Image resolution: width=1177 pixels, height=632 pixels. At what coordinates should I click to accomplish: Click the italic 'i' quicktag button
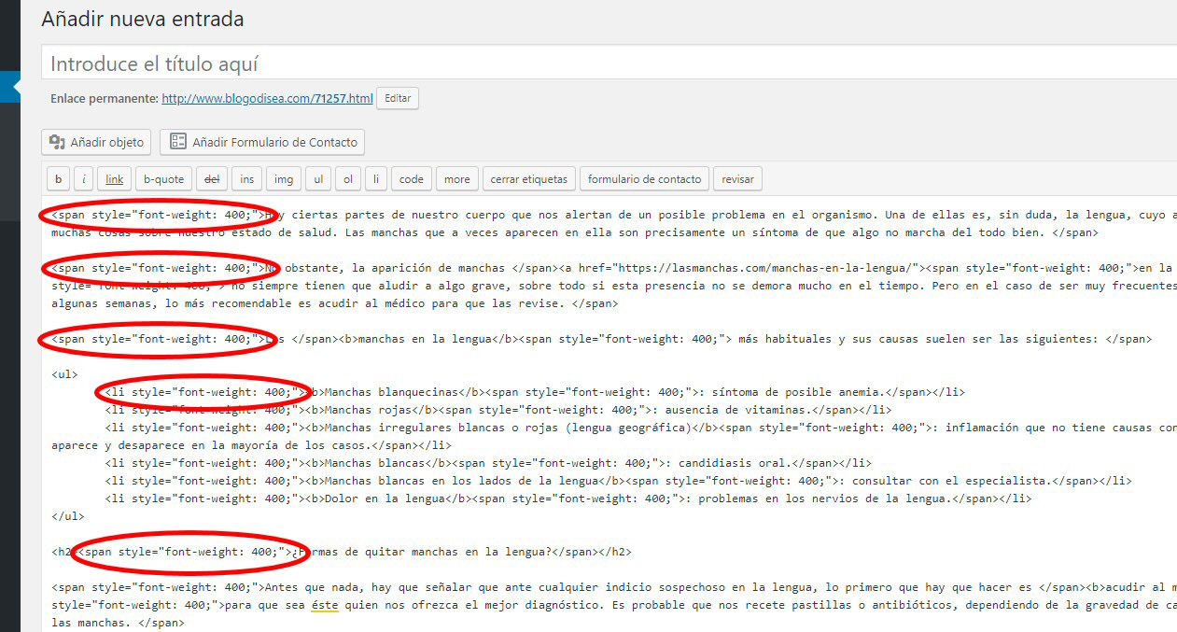tap(83, 179)
